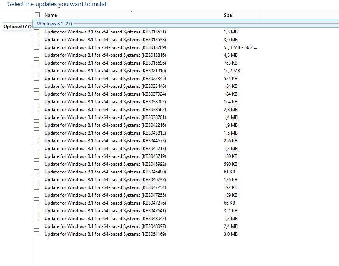Check the box next to KB3022345
The width and height of the screenshot is (339, 266).
37,79
